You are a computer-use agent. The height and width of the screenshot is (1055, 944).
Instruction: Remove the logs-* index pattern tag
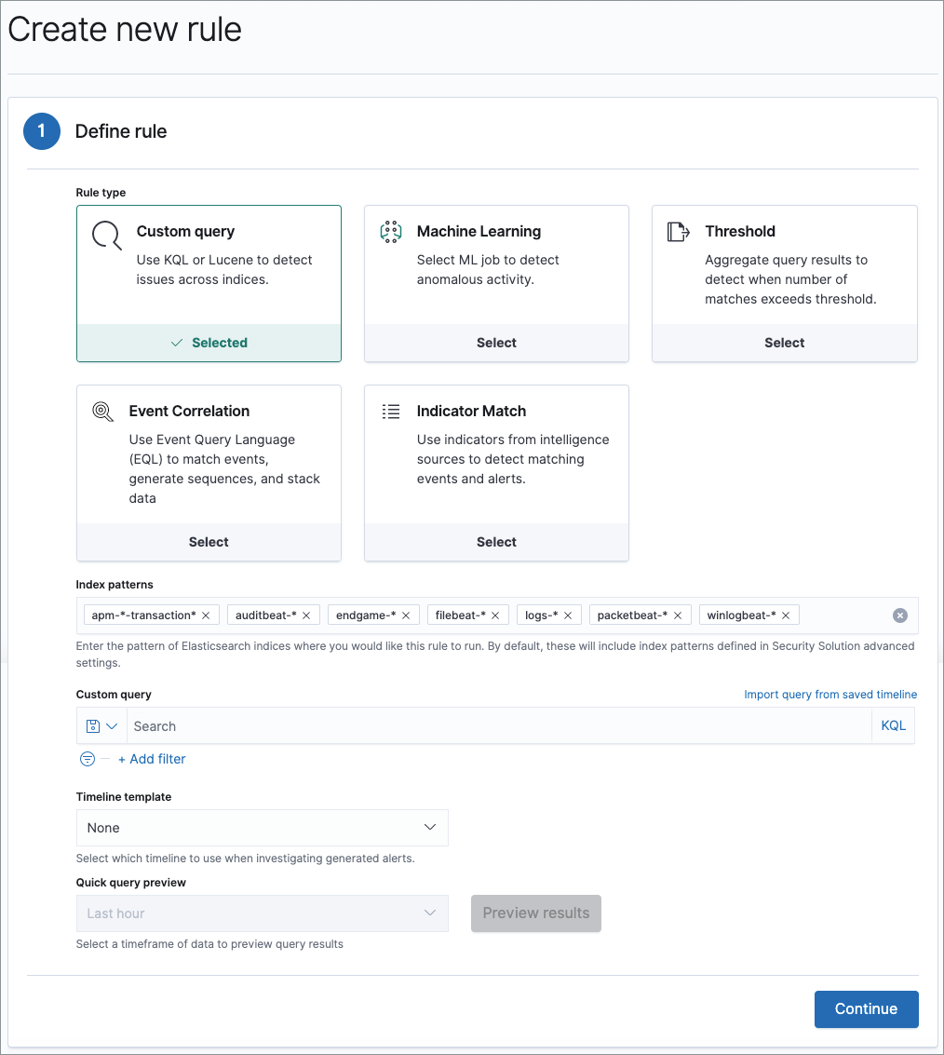(568, 615)
